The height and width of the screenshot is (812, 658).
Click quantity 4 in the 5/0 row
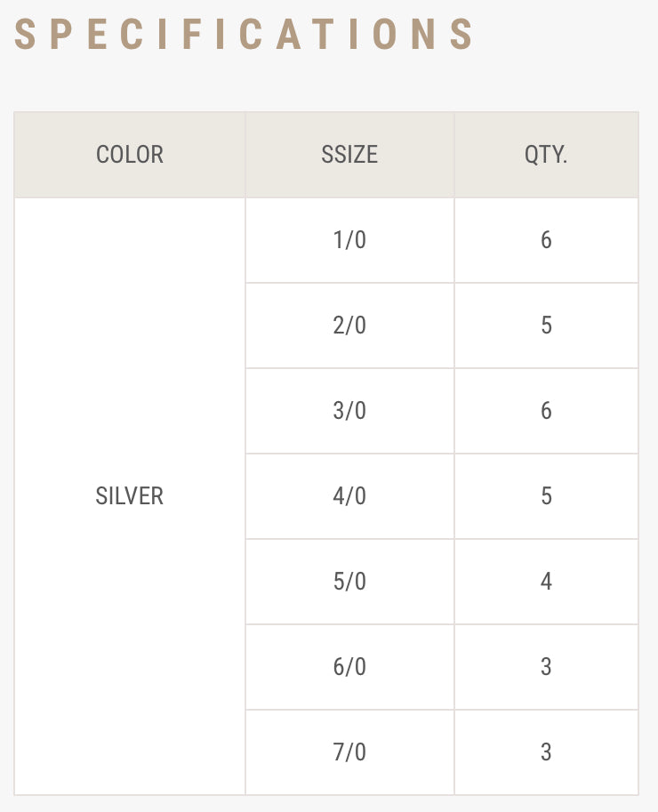click(546, 582)
